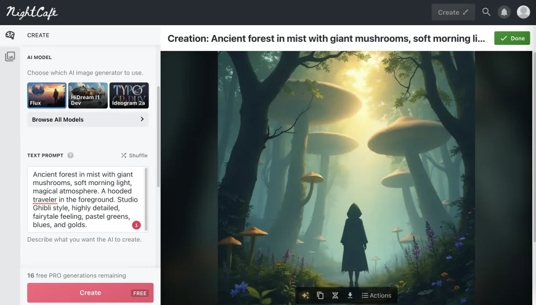The height and width of the screenshot is (305, 536).
Task: Open My Creations gallery sidebar icon
Action: coord(10,57)
